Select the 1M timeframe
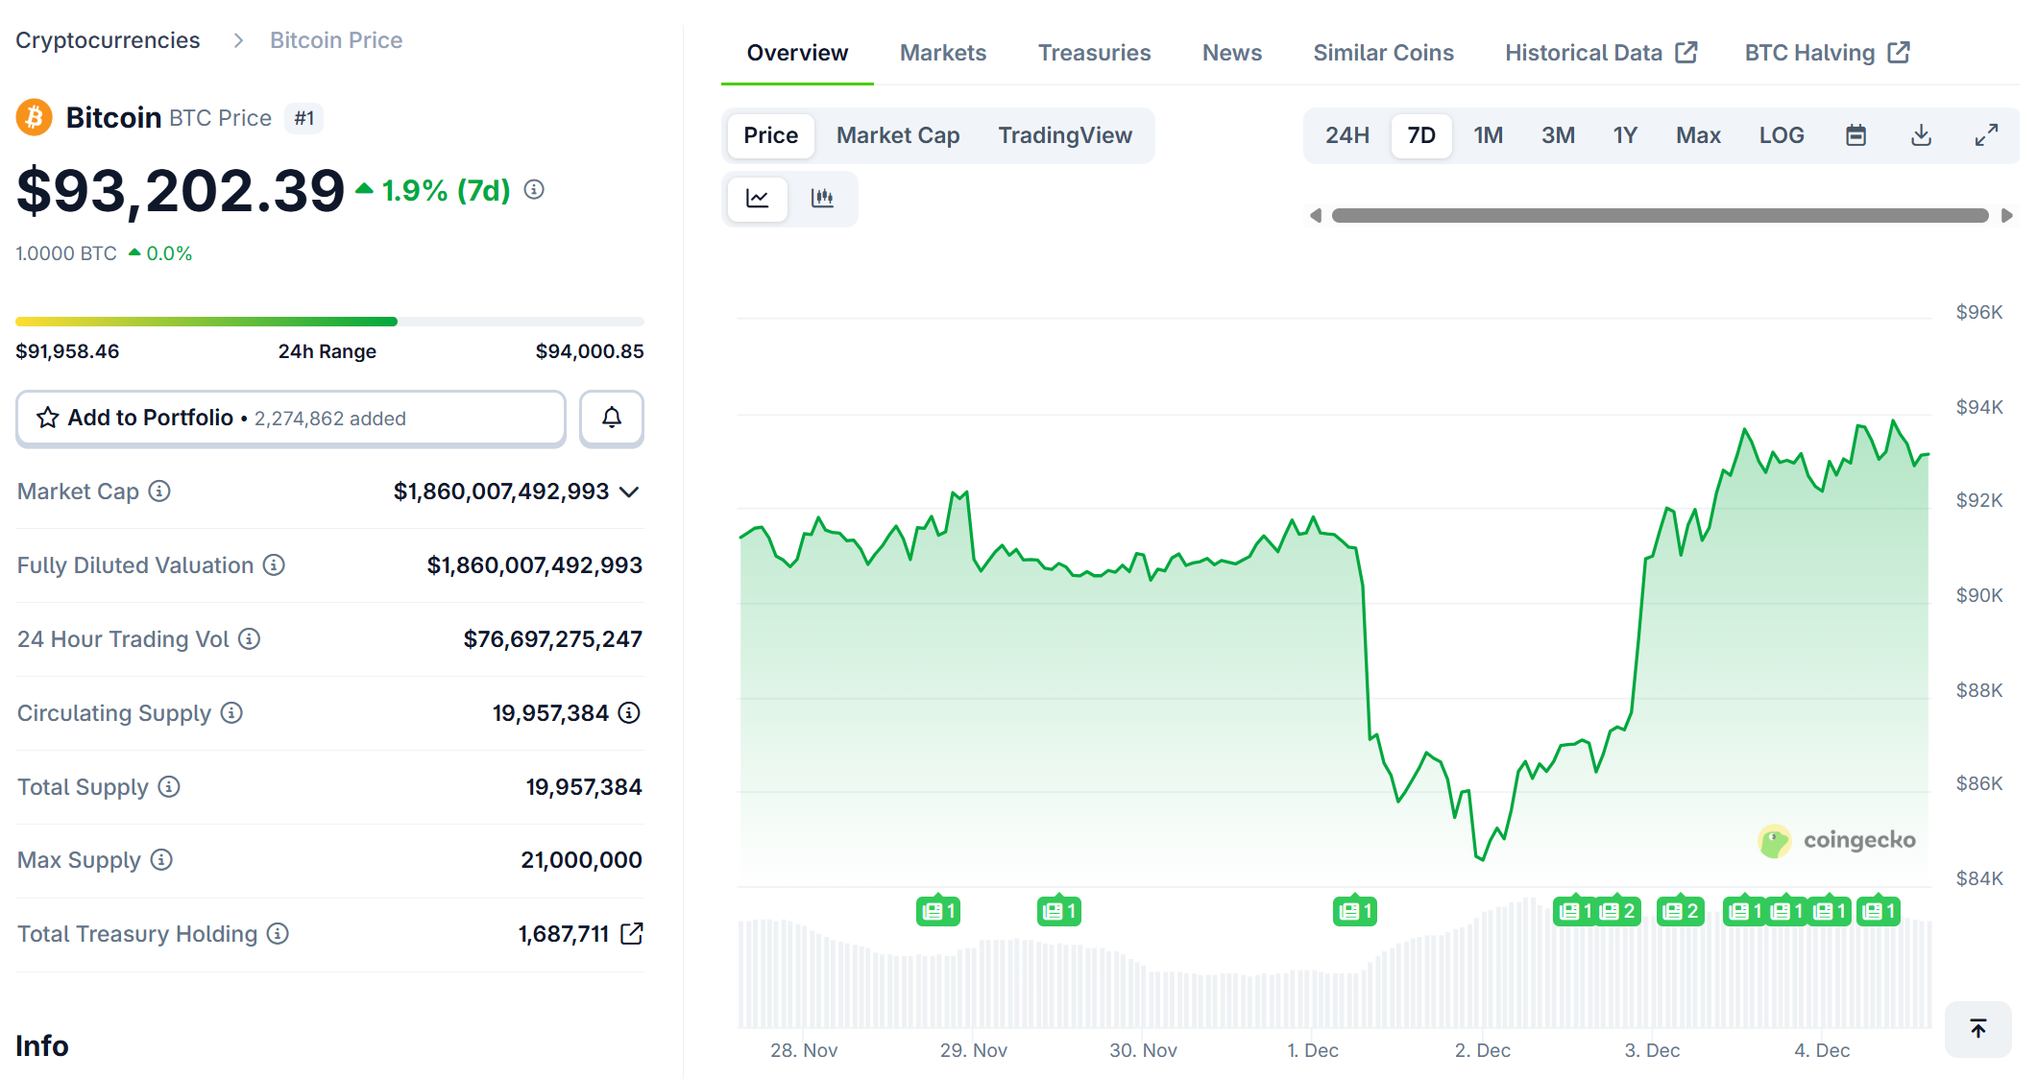 coord(1488,135)
